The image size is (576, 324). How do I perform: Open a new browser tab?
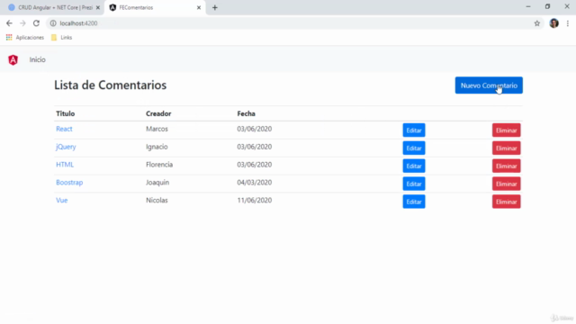pos(215,7)
